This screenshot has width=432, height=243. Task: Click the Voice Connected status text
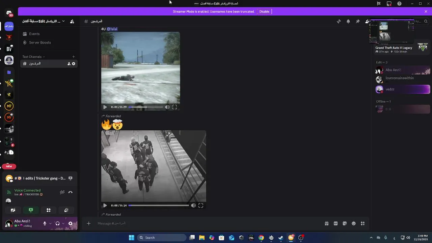pyautogui.click(x=27, y=190)
